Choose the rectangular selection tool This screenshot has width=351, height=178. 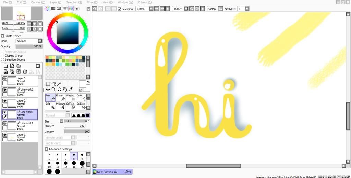click(48, 84)
